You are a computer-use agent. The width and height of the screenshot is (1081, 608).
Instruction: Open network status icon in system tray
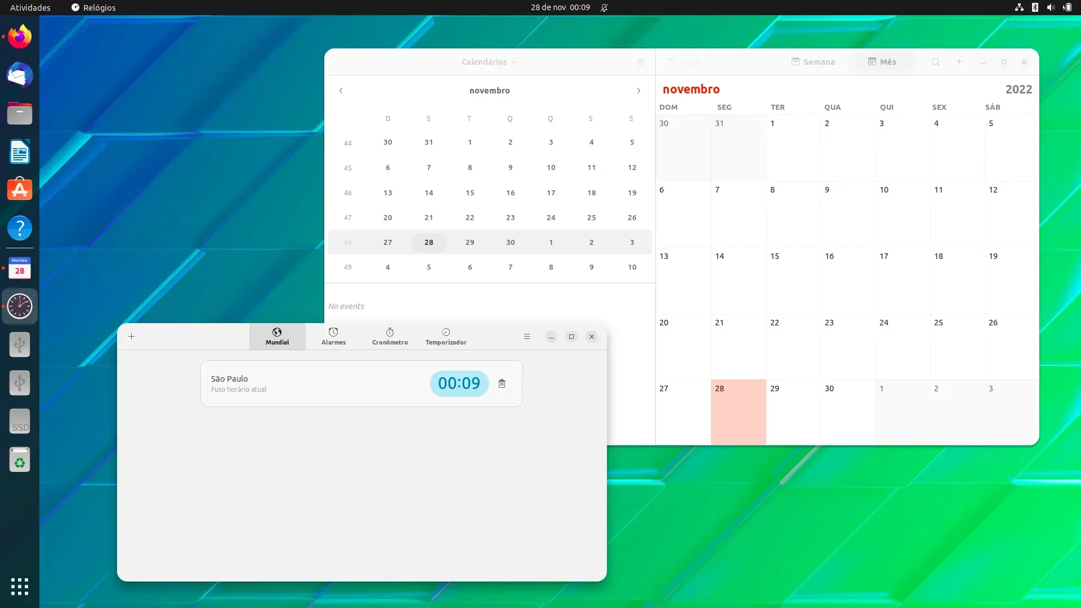[1019, 7]
